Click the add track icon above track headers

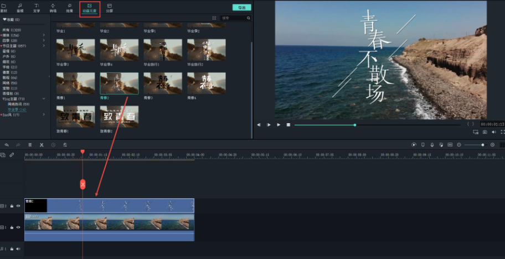3,155
